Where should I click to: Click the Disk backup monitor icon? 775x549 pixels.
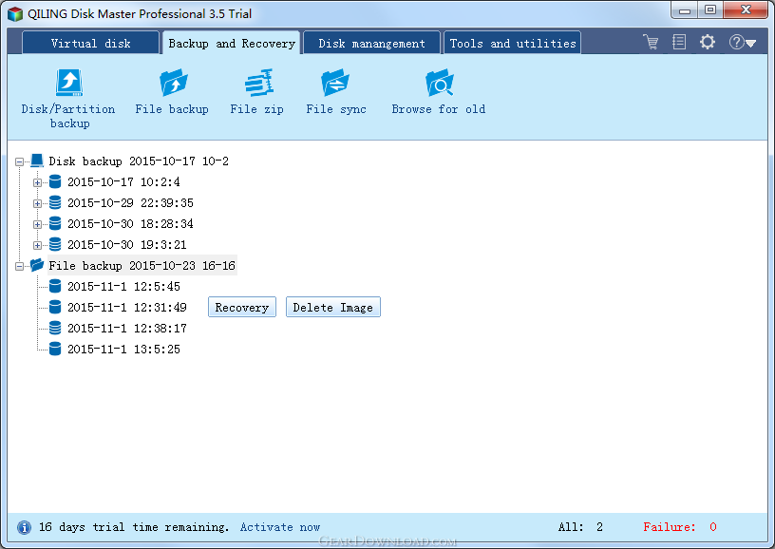pos(37,161)
